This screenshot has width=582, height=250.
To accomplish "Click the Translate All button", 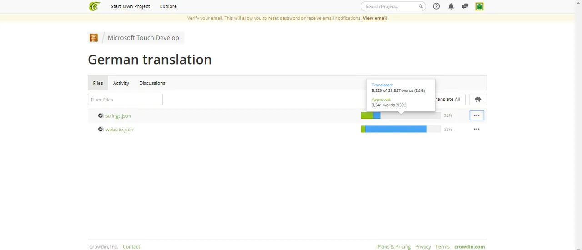I will 450,99.
